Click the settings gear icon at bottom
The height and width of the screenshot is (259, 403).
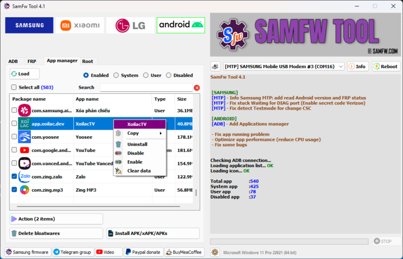215,252
